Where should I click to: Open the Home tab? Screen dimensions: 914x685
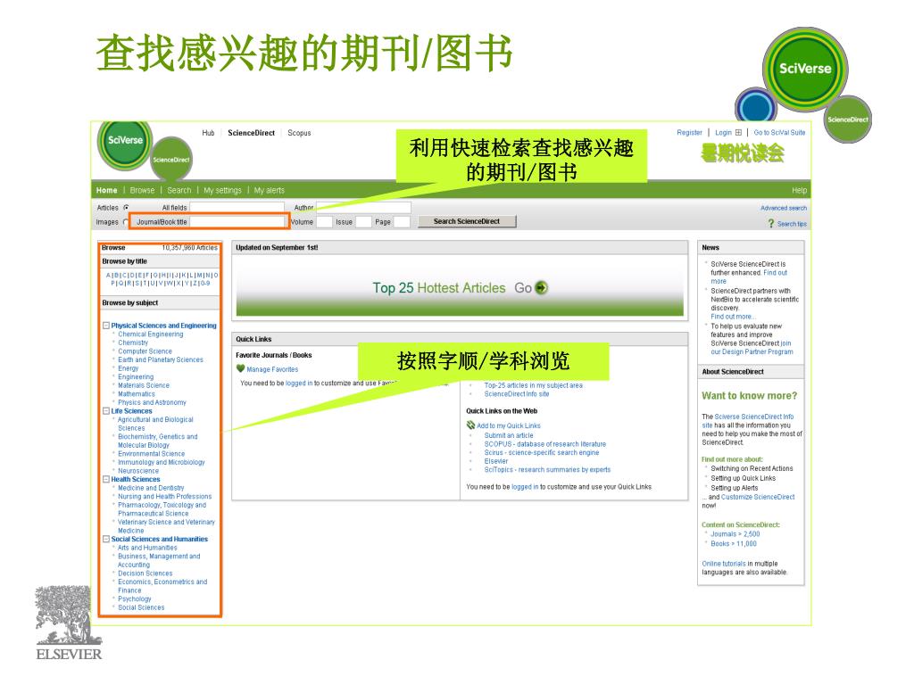pos(107,191)
